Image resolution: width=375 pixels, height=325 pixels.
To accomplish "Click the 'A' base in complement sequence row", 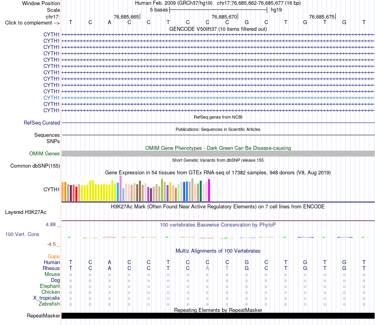I will 109,22.
